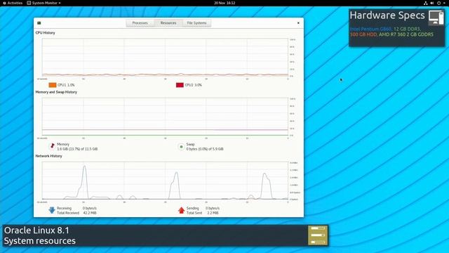Click the CPU1 1.0% label
Viewport: 449px width, 253px height.
(x=66, y=85)
